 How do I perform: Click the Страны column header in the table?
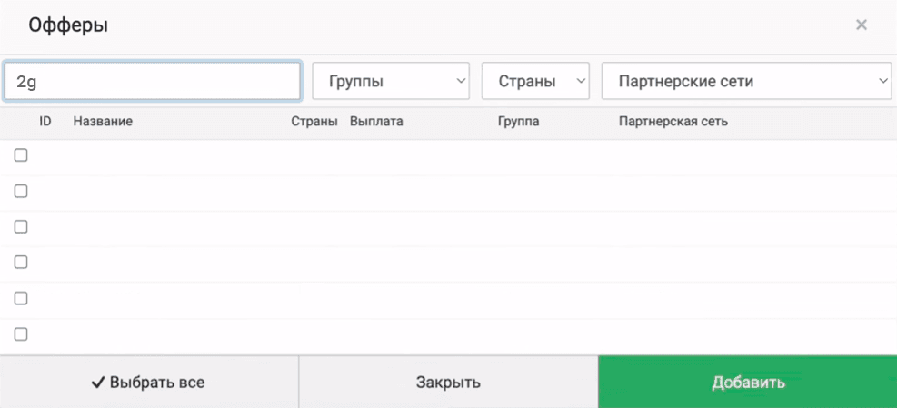314,122
